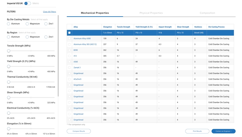
Task: Open the Aluminum Alloy 383 (ADC12) link
Action: [85, 44]
